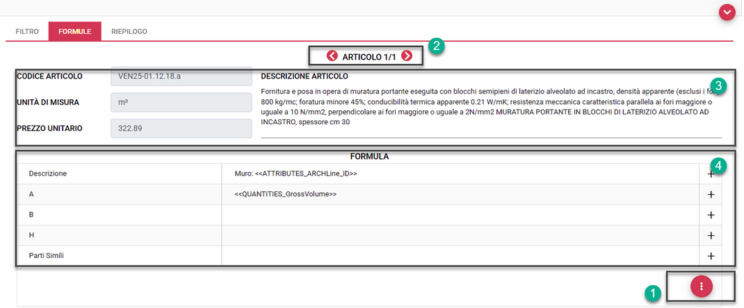Click the Unità di Misura field
The height and width of the screenshot is (308, 744).
(x=181, y=103)
